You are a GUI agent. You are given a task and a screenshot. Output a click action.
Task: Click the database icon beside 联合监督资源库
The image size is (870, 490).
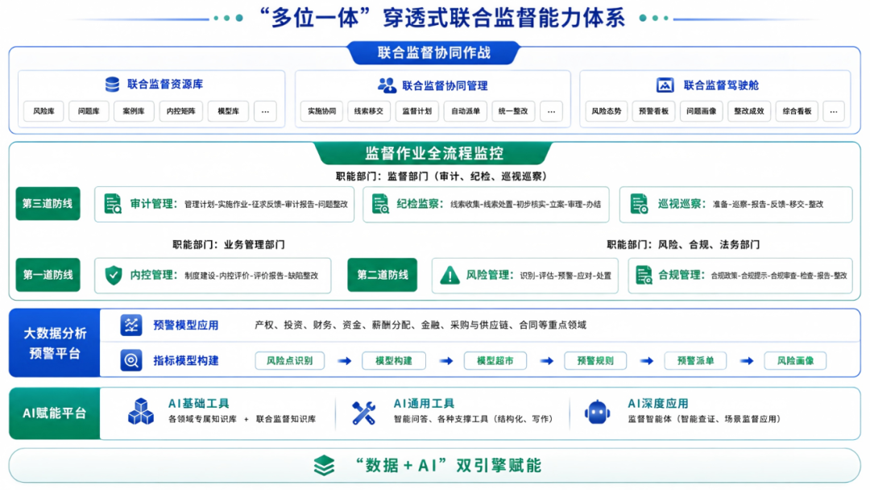[x=112, y=85]
